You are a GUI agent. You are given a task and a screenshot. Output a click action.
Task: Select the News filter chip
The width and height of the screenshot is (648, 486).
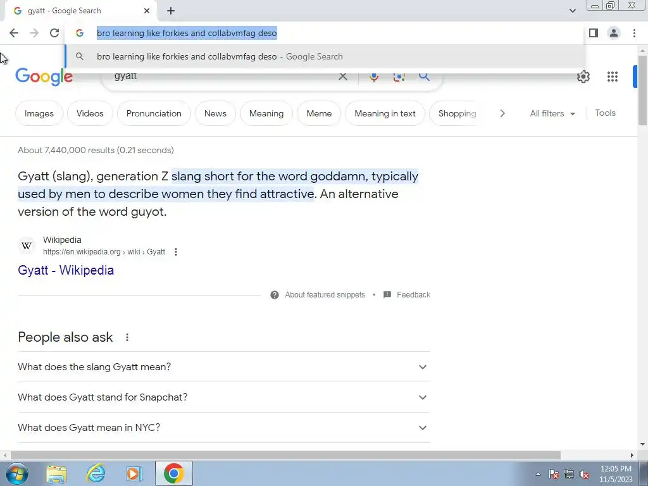coord(215,113)
